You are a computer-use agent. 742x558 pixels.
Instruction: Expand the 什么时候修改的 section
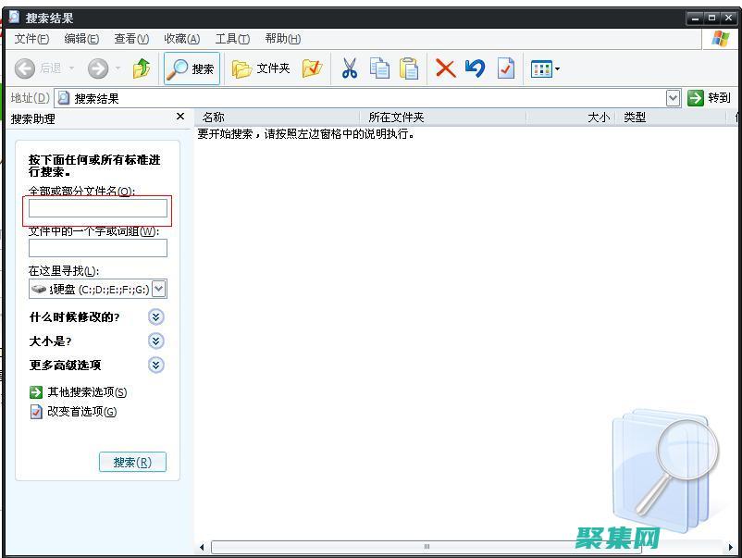[155, 316]
